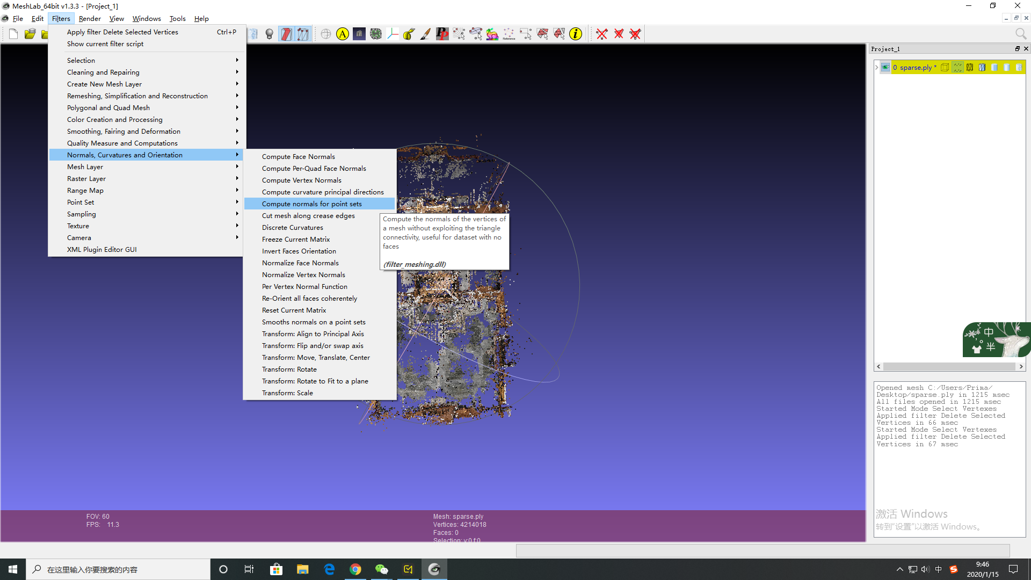Expand the sparse.ply layer tree item

pos(877,68)
